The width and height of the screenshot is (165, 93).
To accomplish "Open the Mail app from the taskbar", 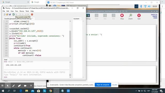I will click(x=33, y=91).
